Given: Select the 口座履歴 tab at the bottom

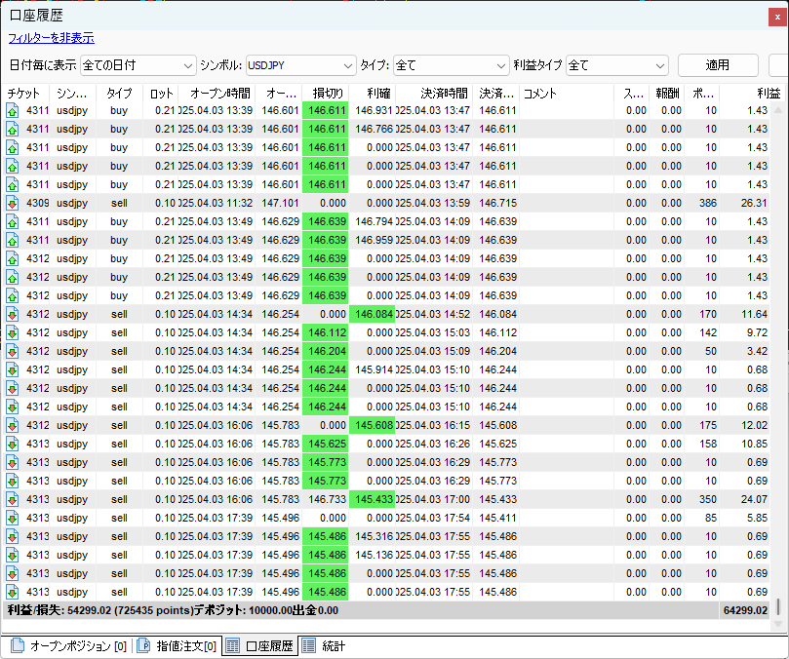Looking at the screenshot, I should [259, 646].
